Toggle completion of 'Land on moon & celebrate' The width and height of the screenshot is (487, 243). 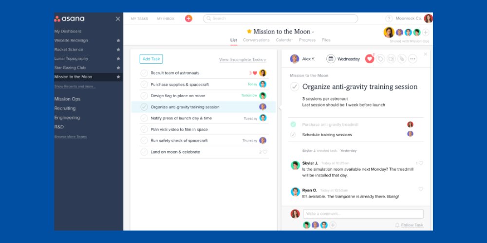(144, 152)
